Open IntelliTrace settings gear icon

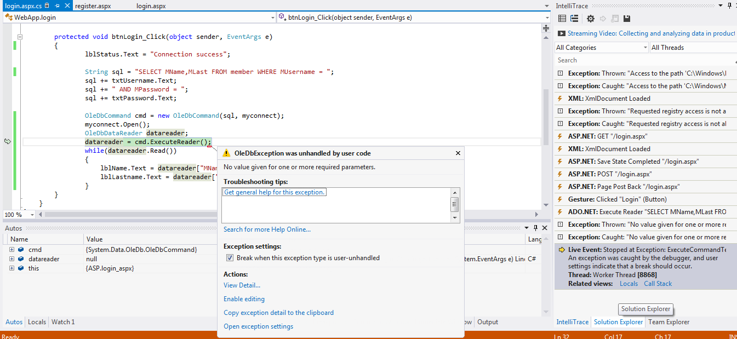[x=590, y=18]
